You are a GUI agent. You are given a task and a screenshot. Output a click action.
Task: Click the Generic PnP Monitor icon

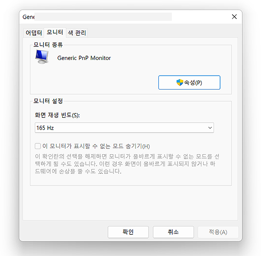pos(42,57)
